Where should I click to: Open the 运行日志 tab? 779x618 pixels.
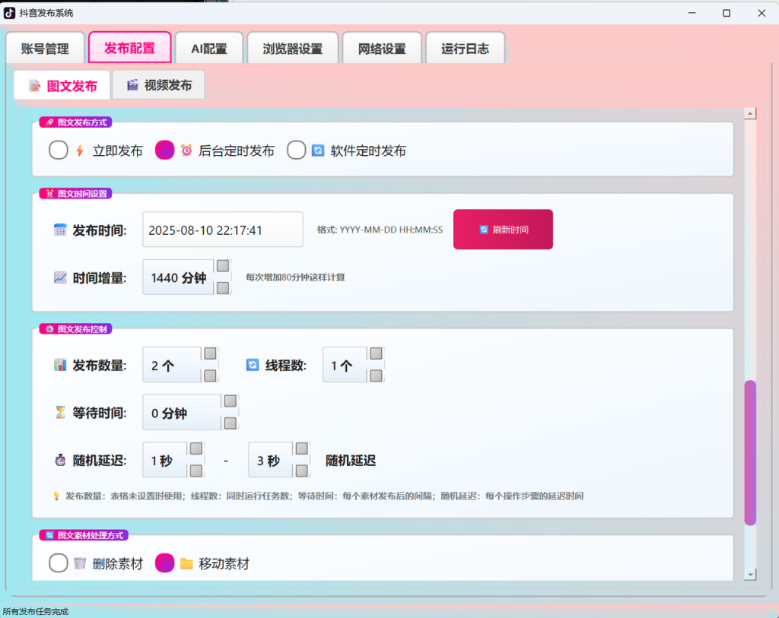465,48
